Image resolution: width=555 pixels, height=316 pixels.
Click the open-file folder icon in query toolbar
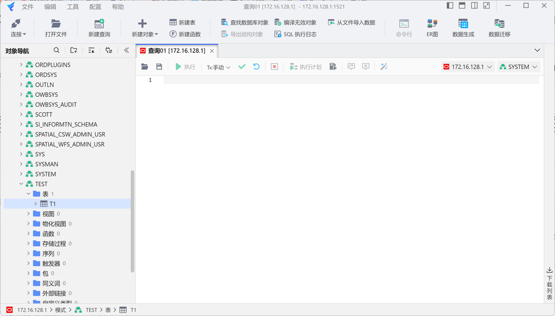[x=145, y=67]
